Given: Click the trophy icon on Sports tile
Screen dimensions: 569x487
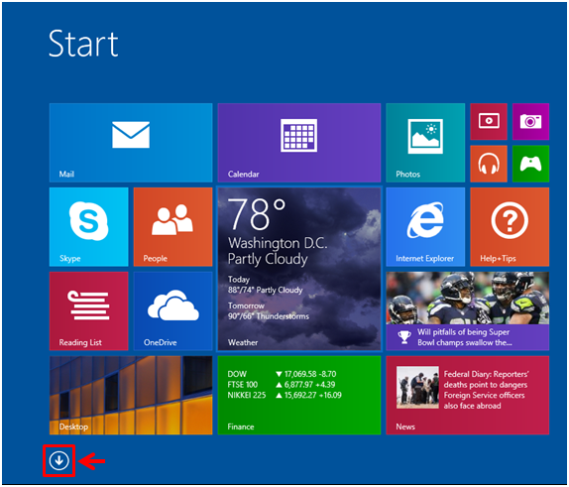Looking at the screenshot, I should [404, 337].
